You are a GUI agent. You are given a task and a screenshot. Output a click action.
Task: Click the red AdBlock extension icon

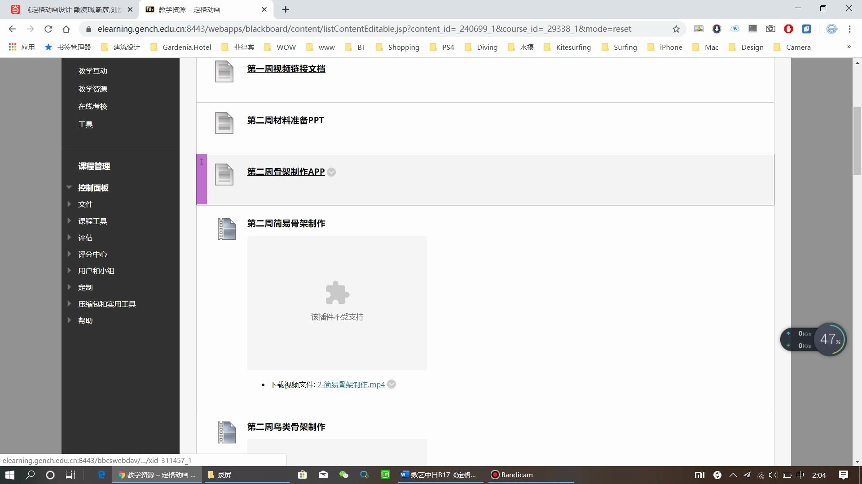(789, 29)
